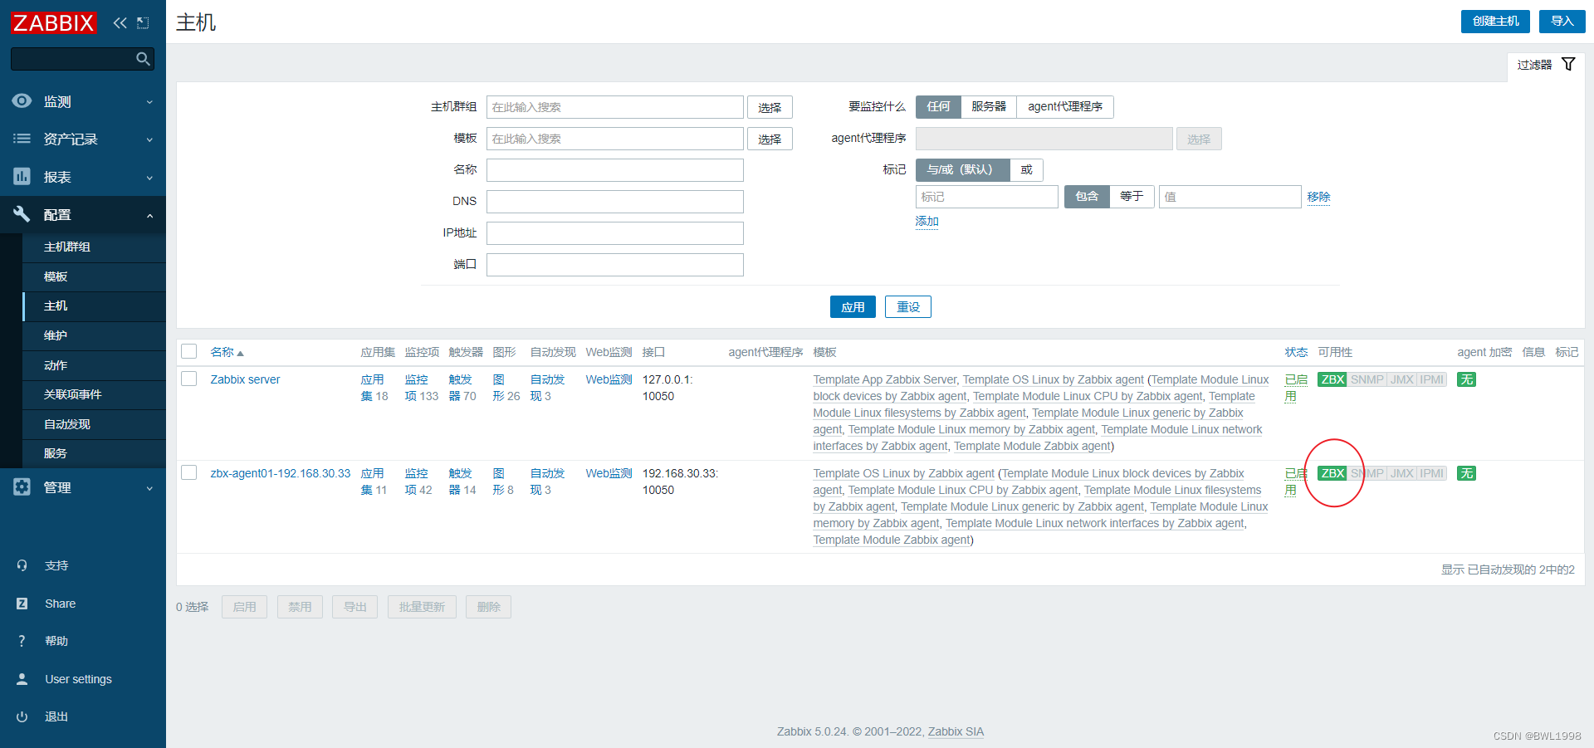The height and width of the screenshot is (748, 1594).
Task: Expand the 报表 menu
Action: [83, 177]
